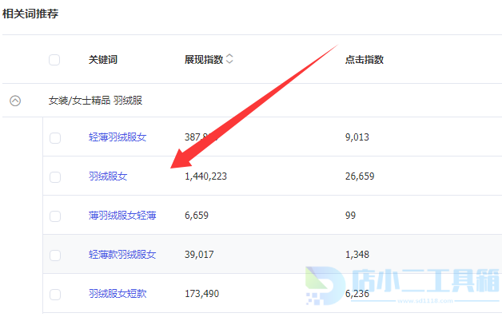
Task: Check the box for 羽绒服女短款
Action: (x=55, y=295)
